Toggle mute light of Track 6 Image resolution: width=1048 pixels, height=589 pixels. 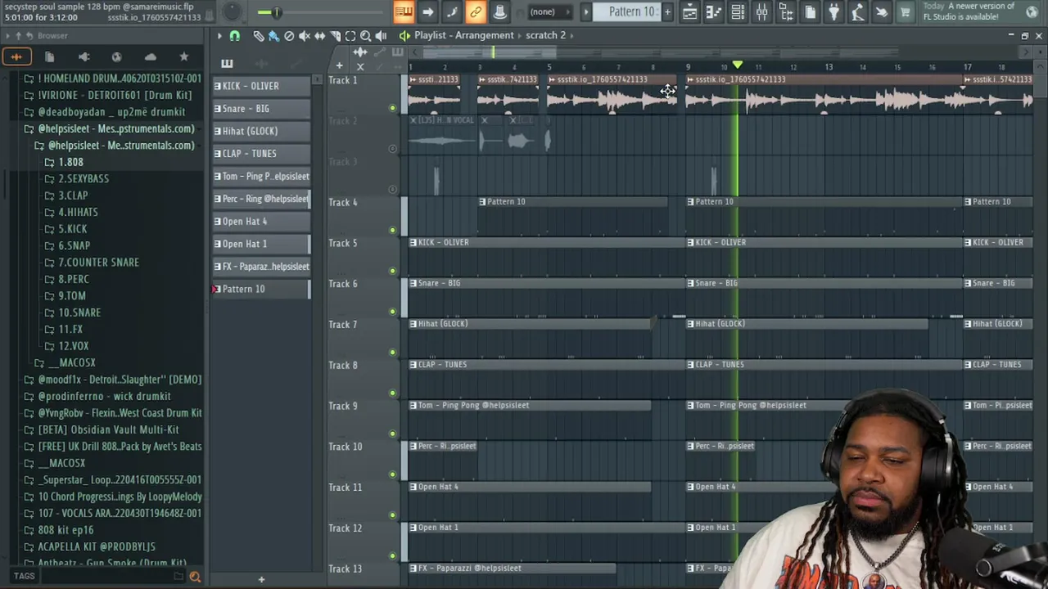(x=392, y=312)
